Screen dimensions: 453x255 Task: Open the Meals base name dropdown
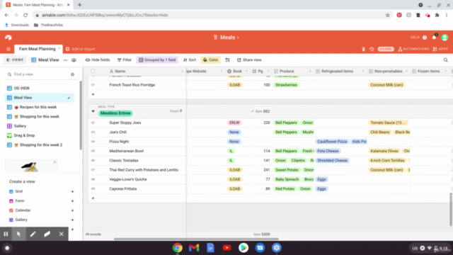[x=226, y=38]
